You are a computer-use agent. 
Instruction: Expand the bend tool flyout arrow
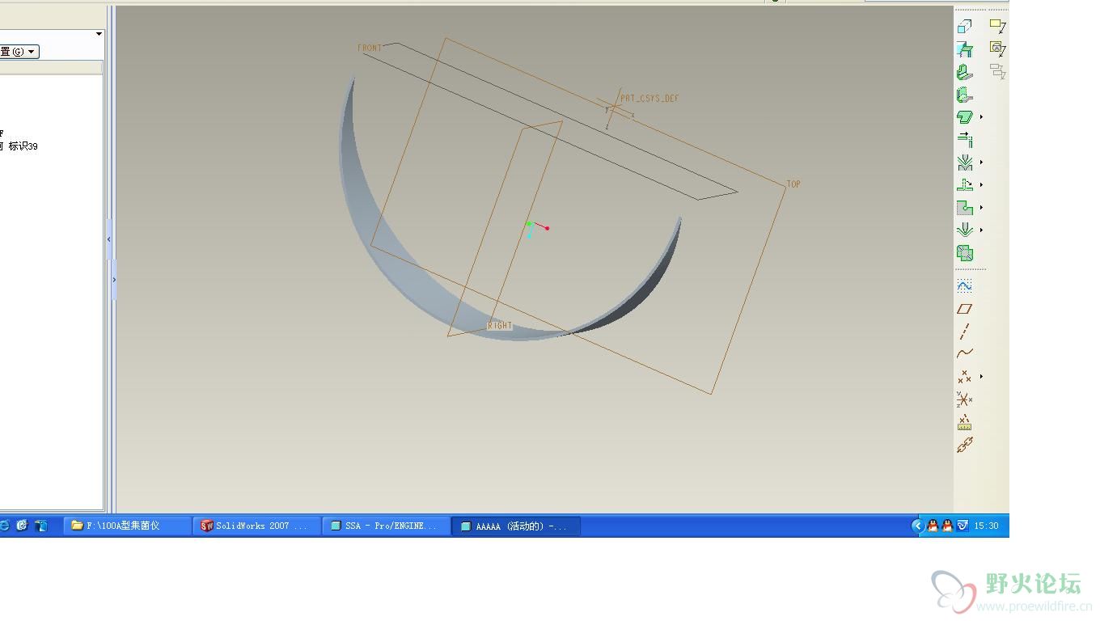point(981,163)
